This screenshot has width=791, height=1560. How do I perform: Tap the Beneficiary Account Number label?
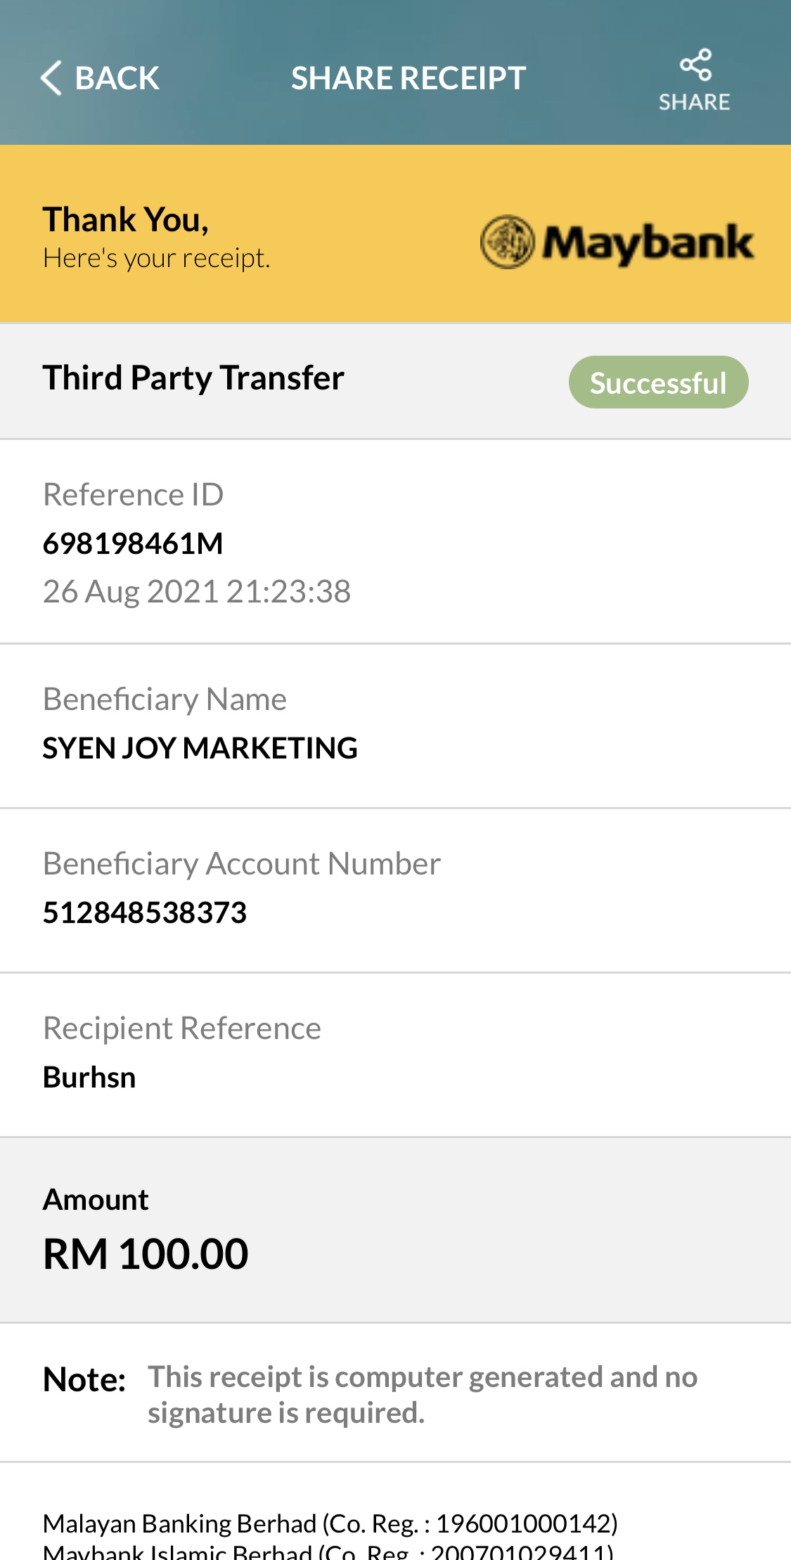242,863
